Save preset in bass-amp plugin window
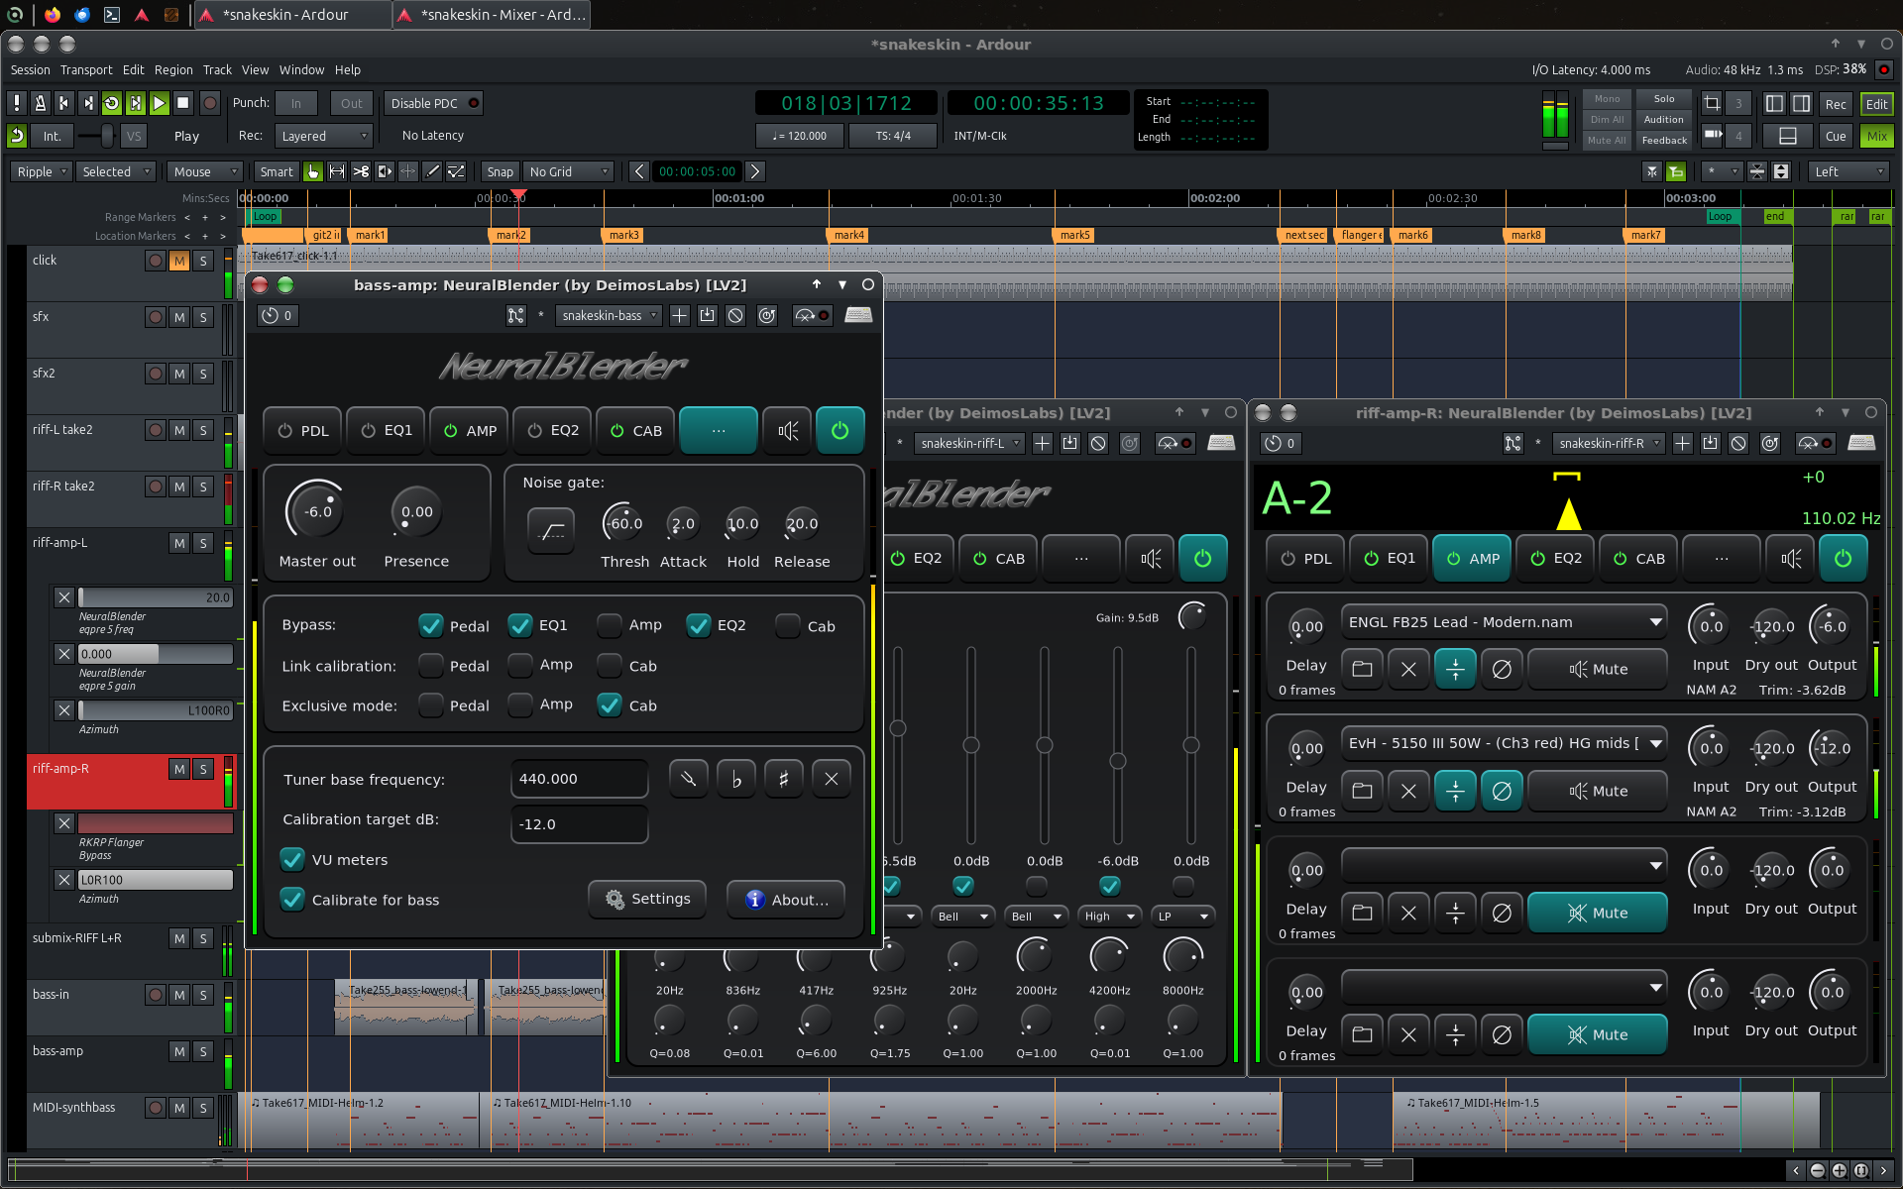 [x=707, y=315]
